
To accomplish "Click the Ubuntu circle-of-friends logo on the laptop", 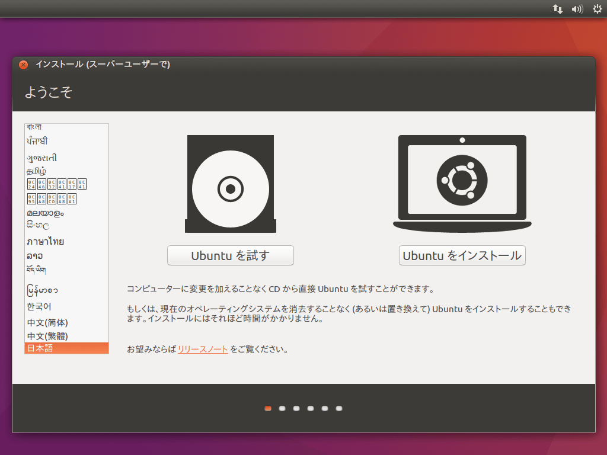I will pos(462,178).
